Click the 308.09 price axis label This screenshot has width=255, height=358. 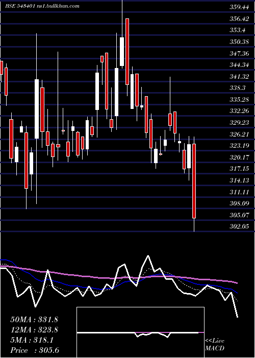coord(239,204)
